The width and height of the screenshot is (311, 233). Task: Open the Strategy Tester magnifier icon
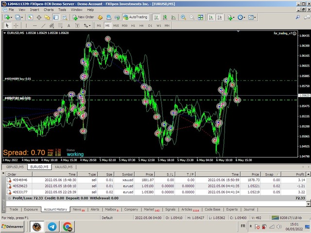tap(65, 17)
